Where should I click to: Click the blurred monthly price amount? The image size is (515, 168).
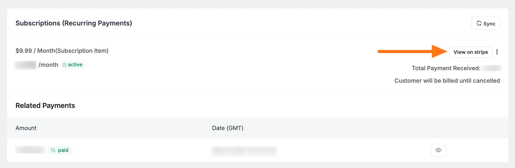(x=25, y=64)
